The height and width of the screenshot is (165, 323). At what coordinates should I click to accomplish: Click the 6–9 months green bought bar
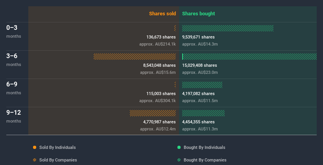coord(202,85)
